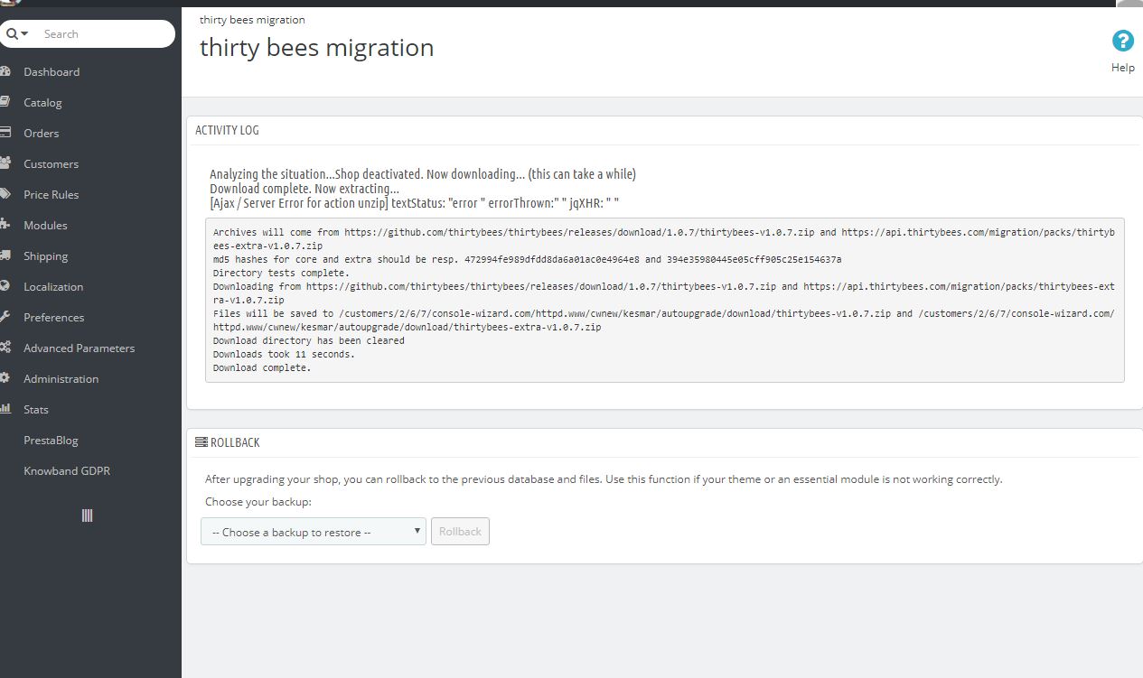The image size is (1143, 678).
Task: Expand the search filter arrow next to the magnifier
Action: coord(24,33)
